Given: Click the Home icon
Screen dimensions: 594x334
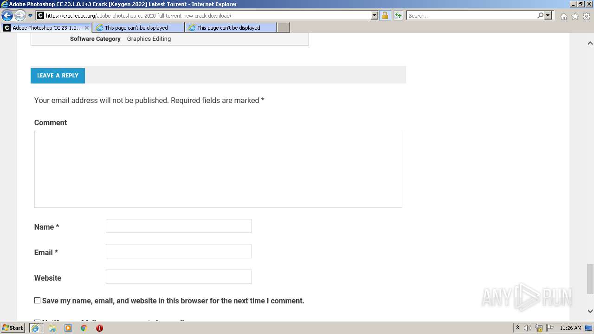Looking at the screenshot, I should pyautogui.click(x=563, y=16).
